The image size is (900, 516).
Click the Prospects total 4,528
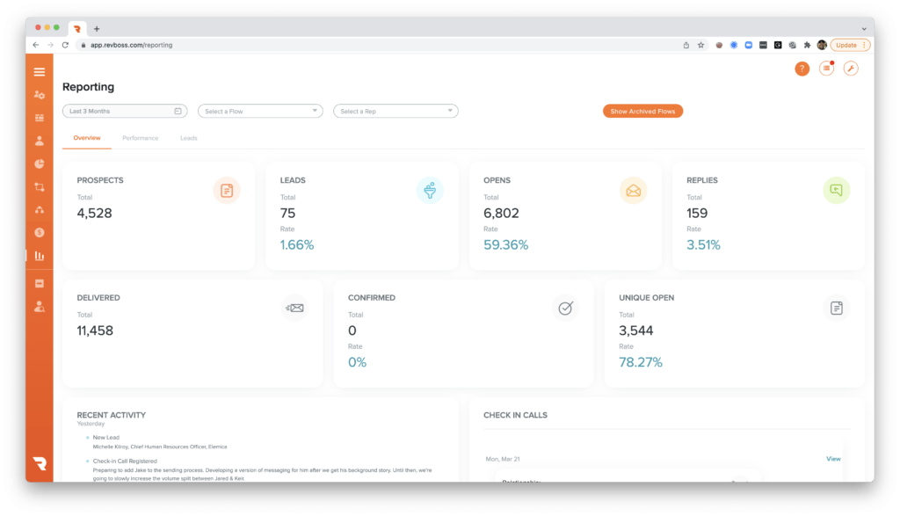(95, 214)
